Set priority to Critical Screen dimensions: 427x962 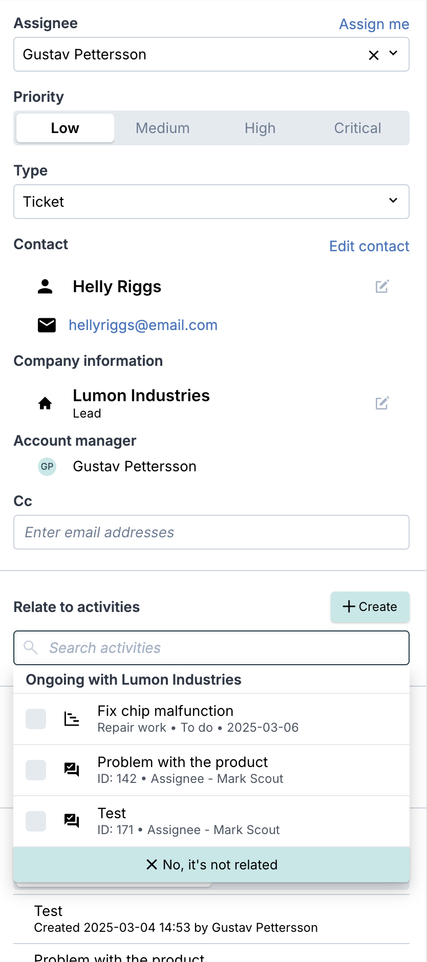coord(357,128)
